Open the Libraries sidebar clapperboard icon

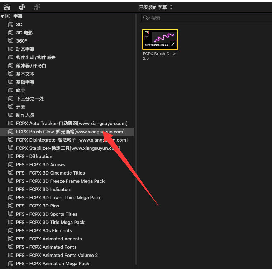[6, 7]
